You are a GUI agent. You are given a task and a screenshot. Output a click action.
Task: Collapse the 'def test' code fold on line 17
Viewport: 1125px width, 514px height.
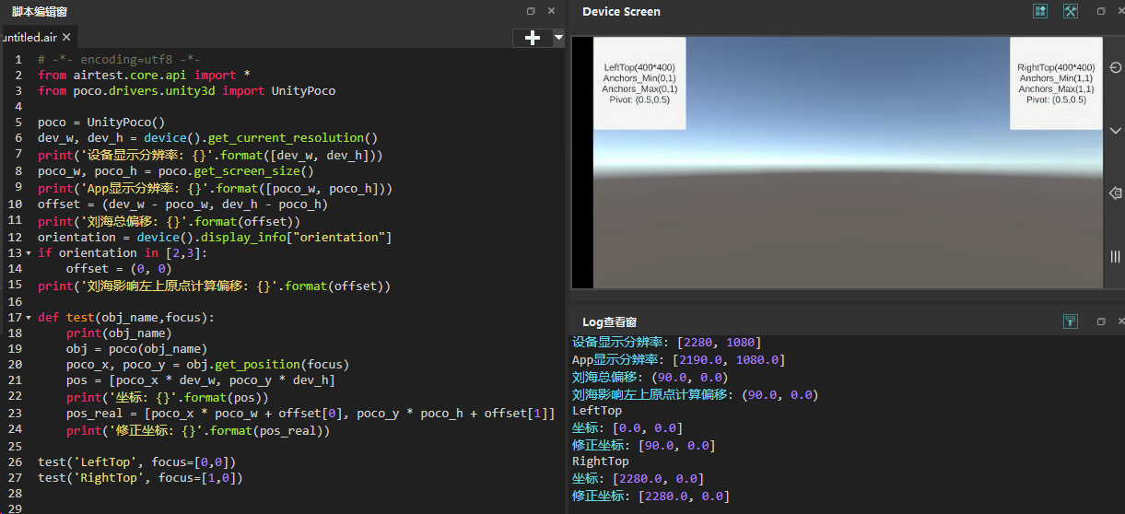29,318
